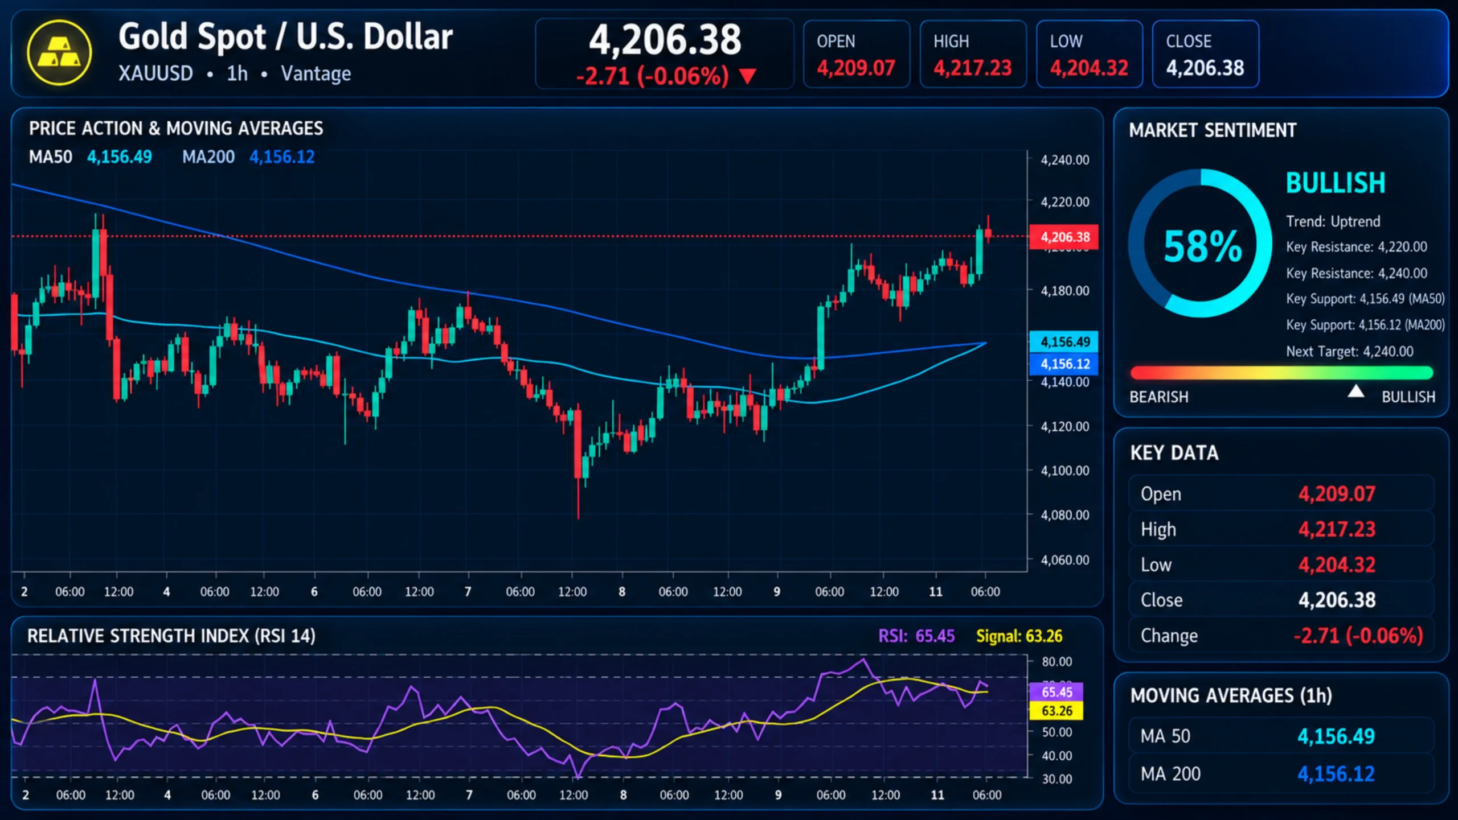Click the 4,220.00 price axis label
Image resolution: width=1458 pixels, height=820 pixels.
(x=1064, y=202)
